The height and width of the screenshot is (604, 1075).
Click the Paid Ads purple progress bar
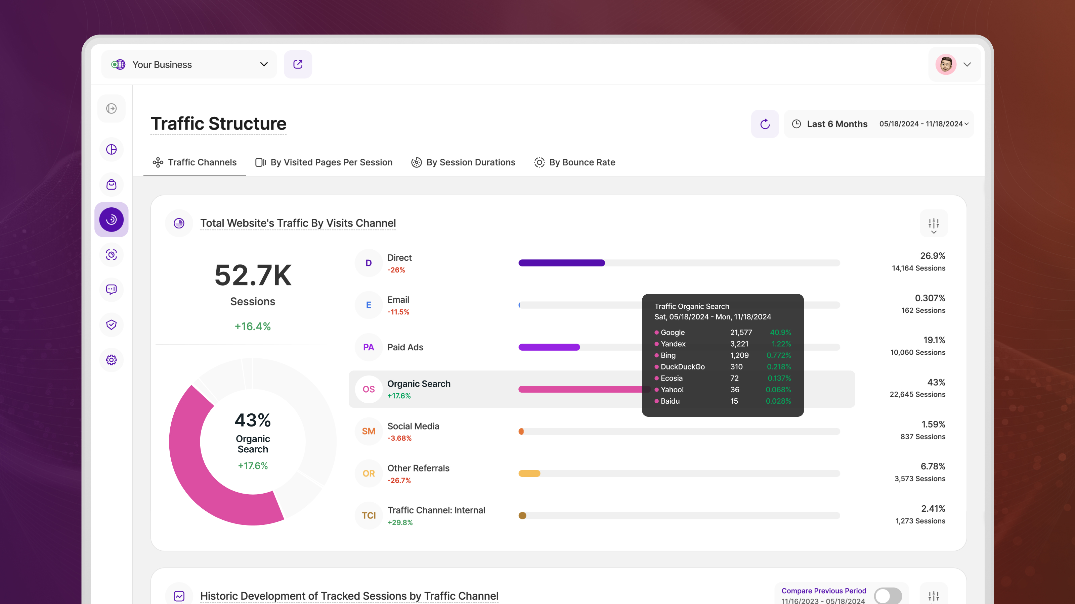coord(549,347)
